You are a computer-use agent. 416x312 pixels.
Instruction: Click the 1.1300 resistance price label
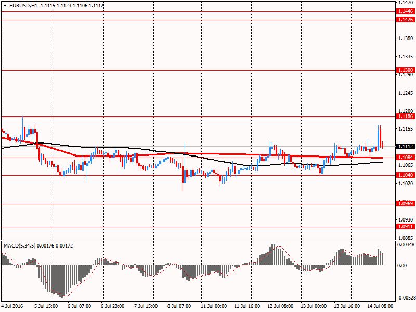pos(405,70)
